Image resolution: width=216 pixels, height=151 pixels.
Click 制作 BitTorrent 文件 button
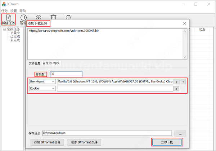coord(84,142)
